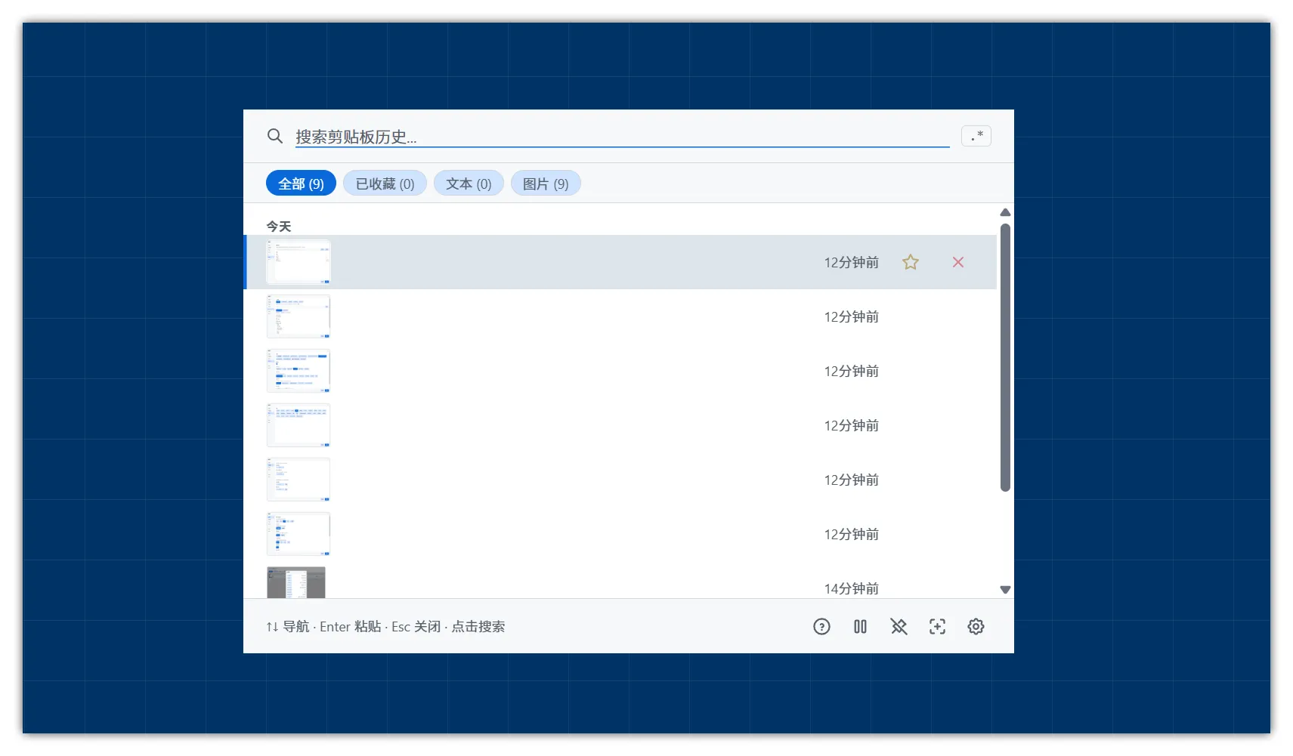Select the second clipboard image thumbnail
Screen dimensions: 1293x756
click(299, 316)
